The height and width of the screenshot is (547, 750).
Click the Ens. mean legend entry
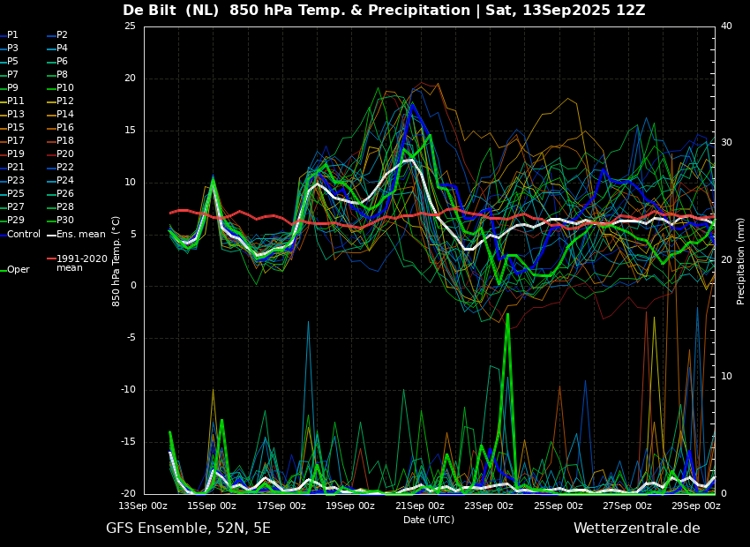pyautogui.click(x=76, y=235)
